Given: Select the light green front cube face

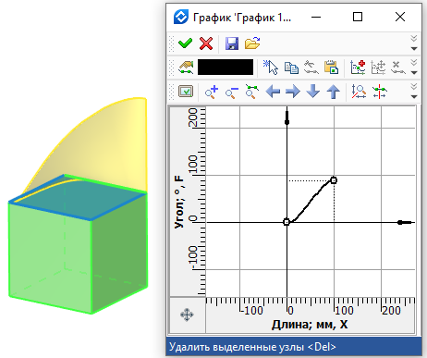Looking at the screenshot, I should coord(50,257).
